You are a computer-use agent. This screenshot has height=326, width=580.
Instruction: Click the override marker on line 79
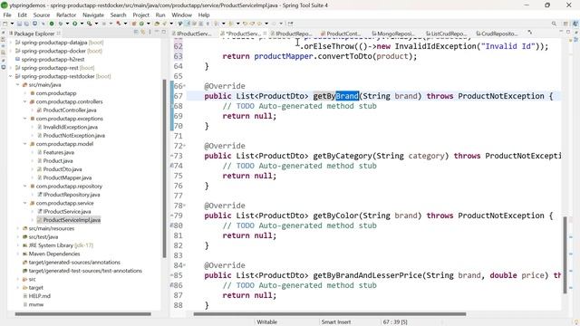tap(172, 216)
